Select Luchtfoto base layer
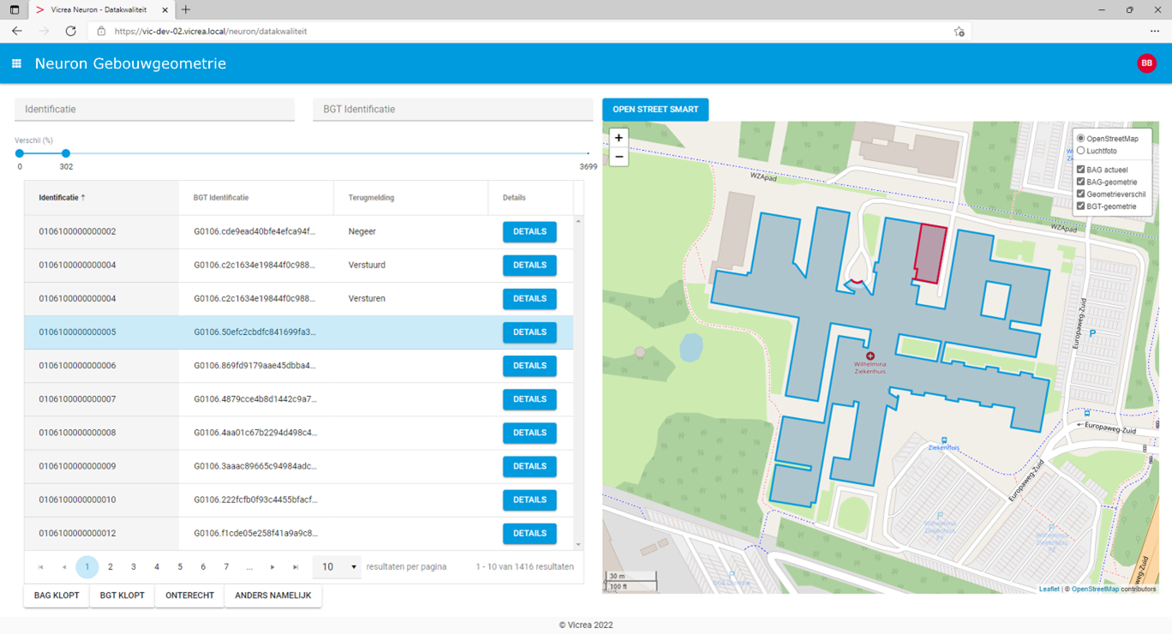 tap(1080, 151)
